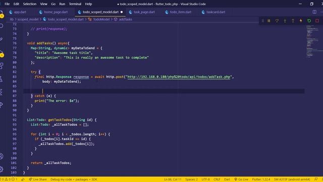Open feedback icon in status bar
Screen dimensions: 323x182
coord(316,179)
